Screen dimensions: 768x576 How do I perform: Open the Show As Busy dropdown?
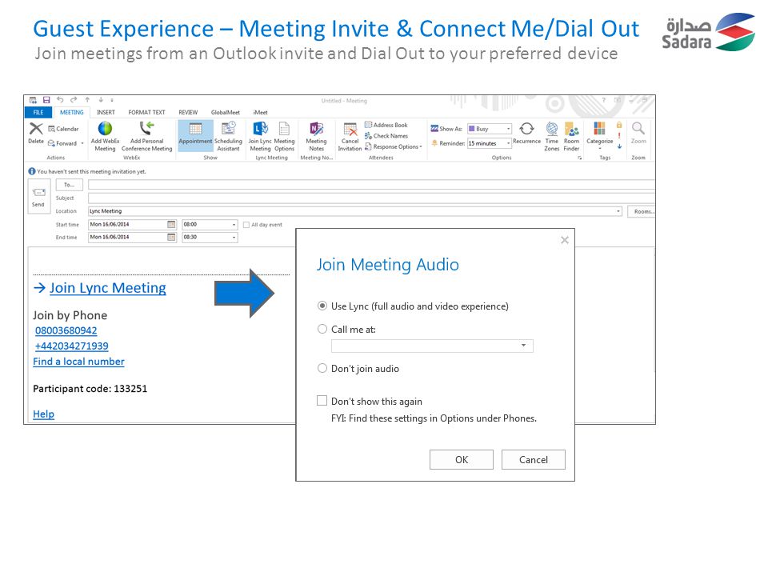(509, 129)
